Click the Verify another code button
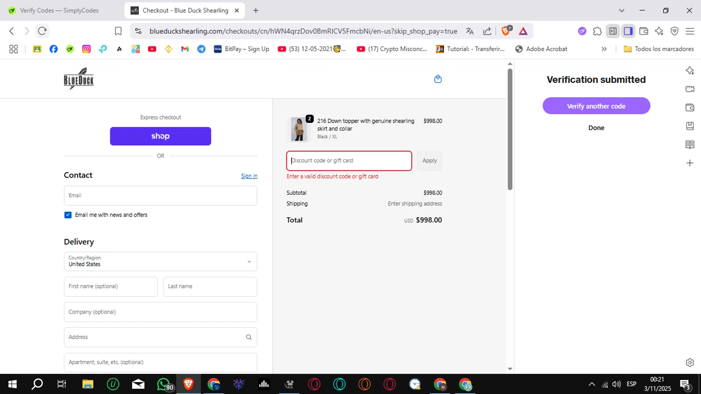Screen dimensions: 701x394 pos(596,106)
